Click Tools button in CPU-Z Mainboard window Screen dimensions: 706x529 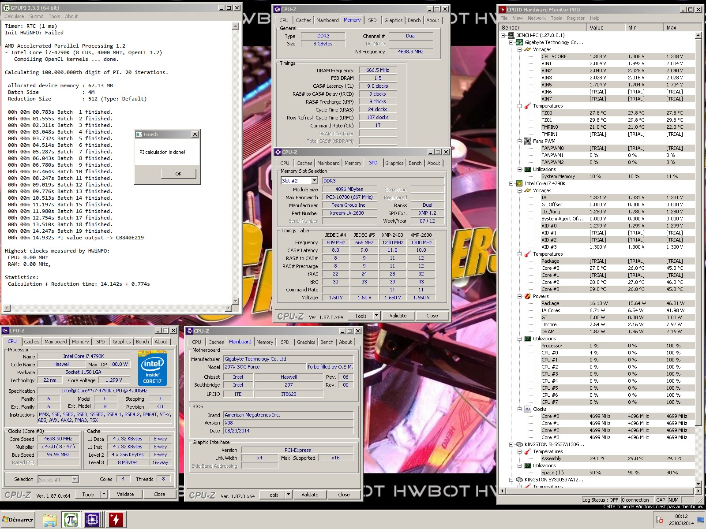tap(273, 495)
